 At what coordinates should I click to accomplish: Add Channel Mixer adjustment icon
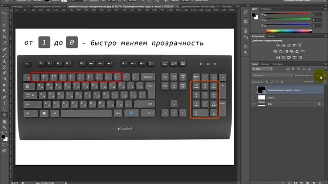pyautogui.click(x=297, y=52)
